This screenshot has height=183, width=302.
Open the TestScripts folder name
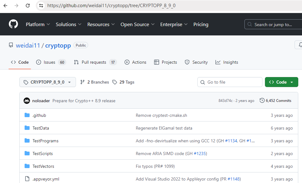click(43, 153)
